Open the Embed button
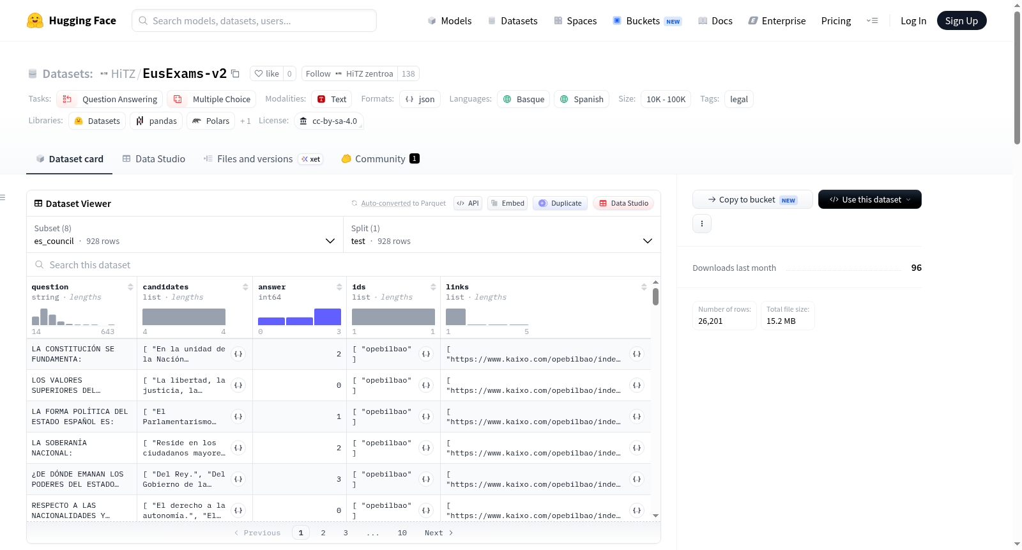 pos(507,203)
